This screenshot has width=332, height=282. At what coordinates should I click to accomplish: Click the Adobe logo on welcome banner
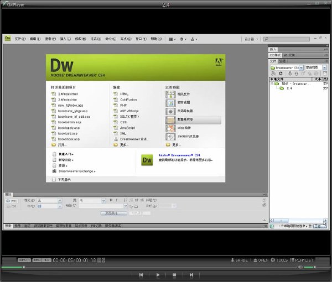(x=219, y=62)
